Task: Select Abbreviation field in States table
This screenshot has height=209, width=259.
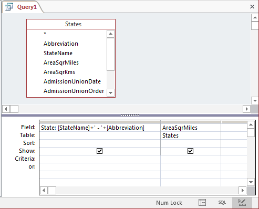Action: tap(61, 44)
